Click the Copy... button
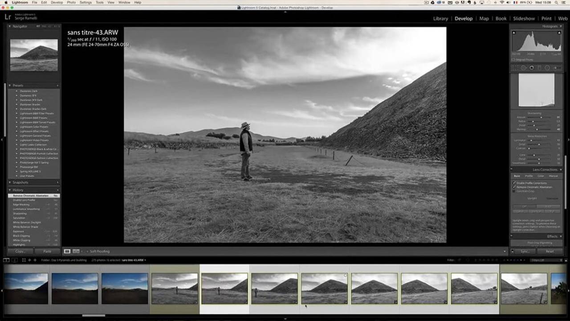Viewport: 570px width, 321px height. (x=20, y=251)
